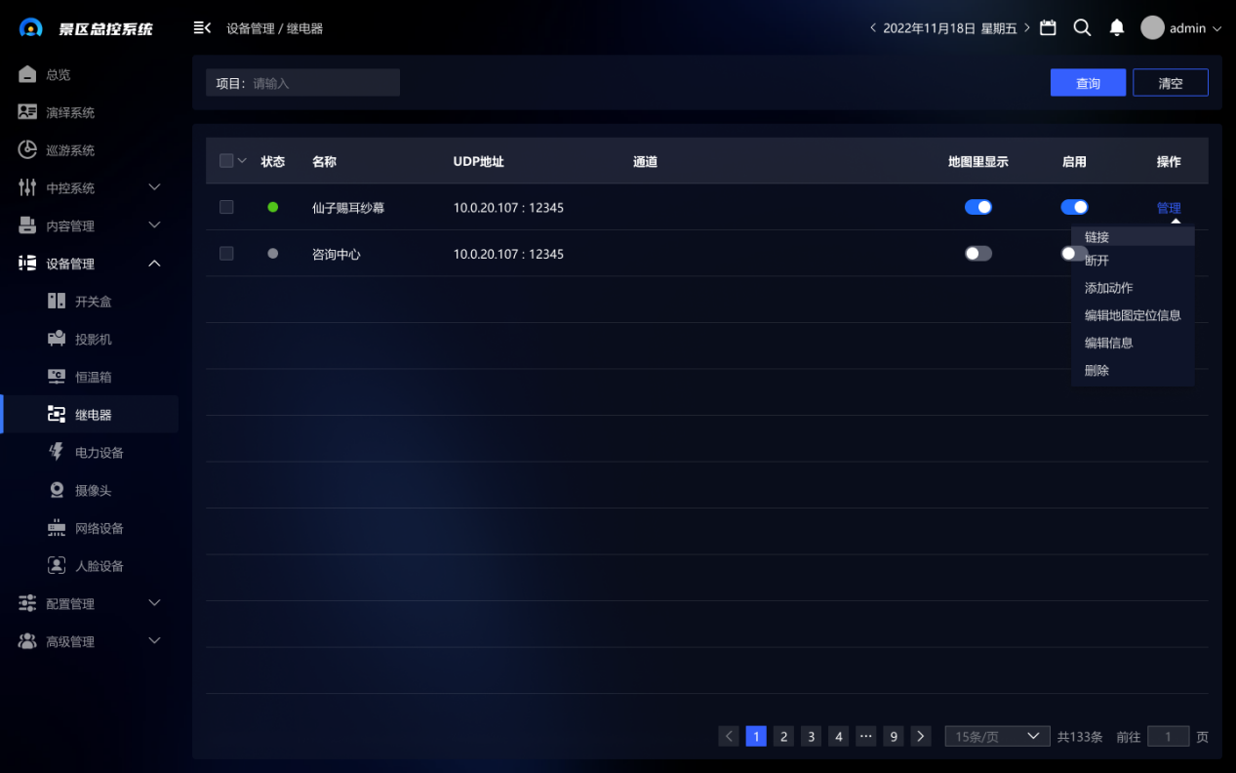This screenshot has width=1236, height=773.
Task: Go to next page in pagination
Action: click(920, 737)
